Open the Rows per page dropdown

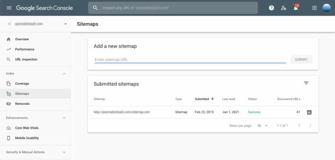click(262, 126)
